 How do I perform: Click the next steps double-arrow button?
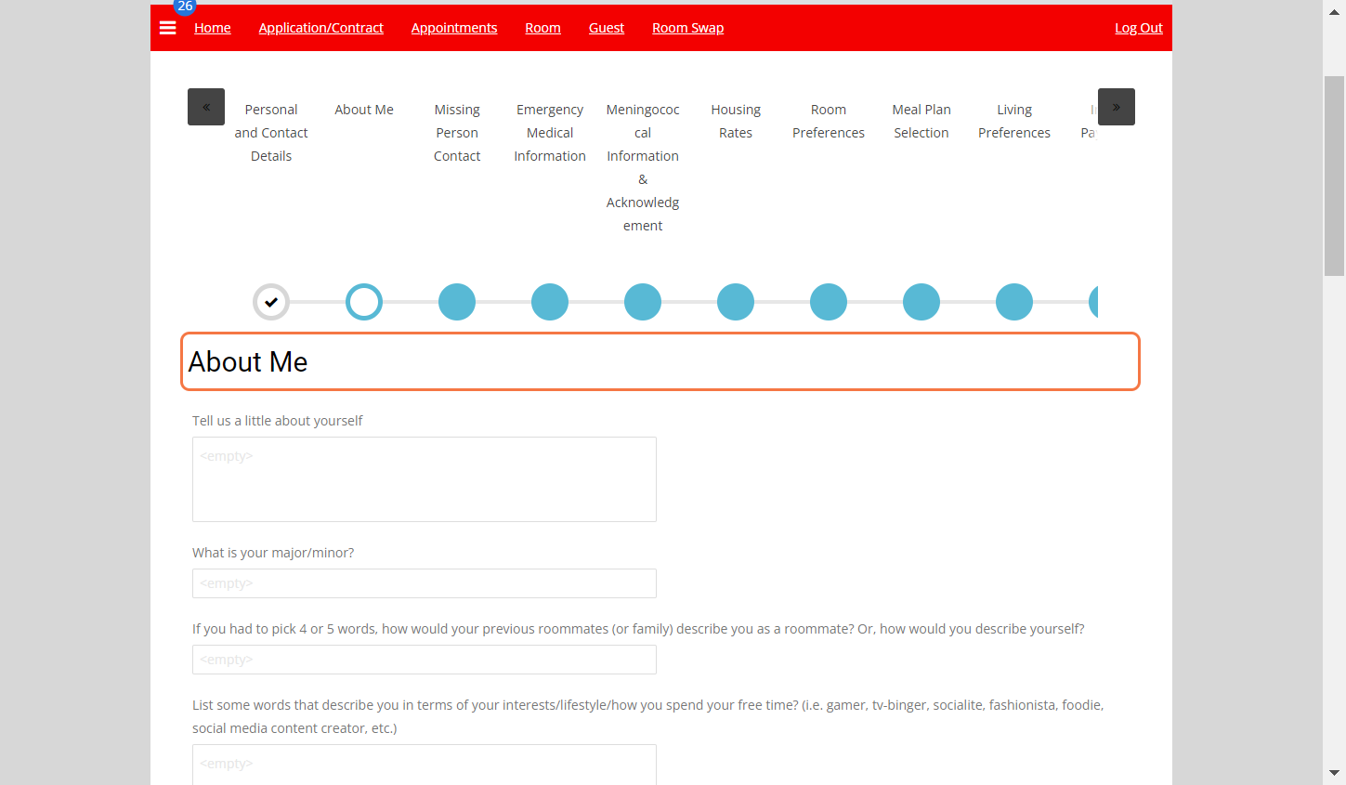click(x=1117, y=107)
